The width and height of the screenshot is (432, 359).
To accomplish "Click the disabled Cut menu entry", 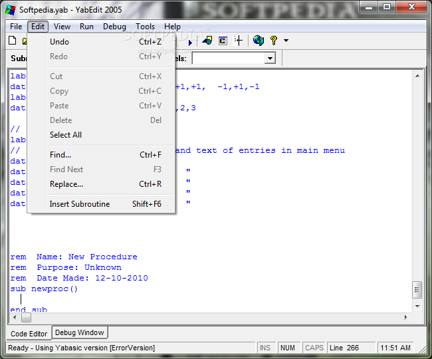I will [102, 76].
